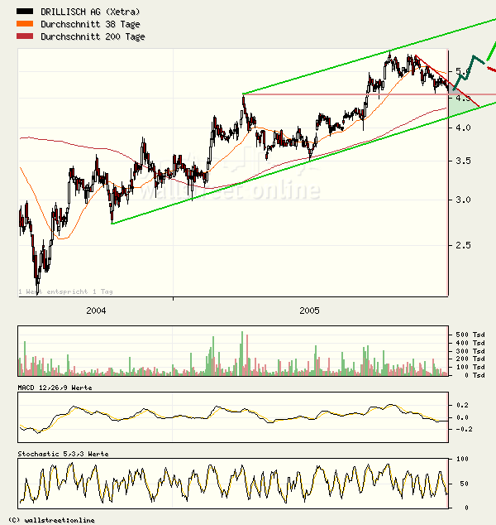Screen dimensions: 496x525
Task: Click the '1 Wert entspricht 1 Tag' note
Action: click(x=65, y=291)
